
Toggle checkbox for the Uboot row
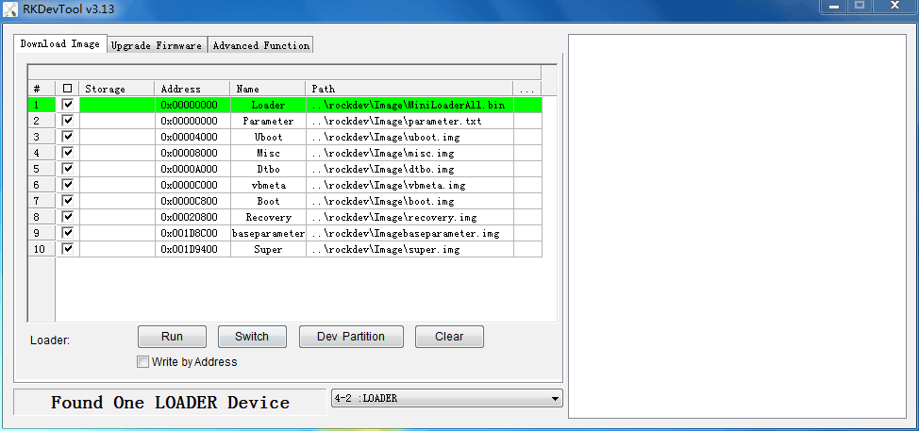coord(67,137)
